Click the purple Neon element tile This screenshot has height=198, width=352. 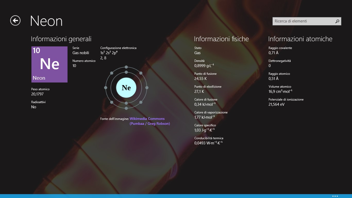click(49, 64)
